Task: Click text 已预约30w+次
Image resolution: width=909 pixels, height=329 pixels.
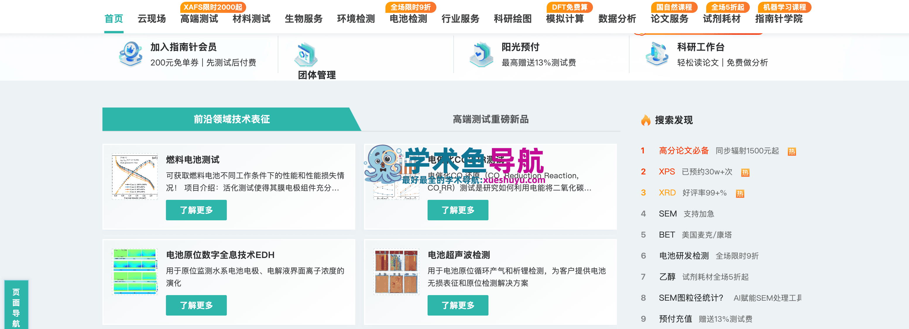Action: (707, 172)
